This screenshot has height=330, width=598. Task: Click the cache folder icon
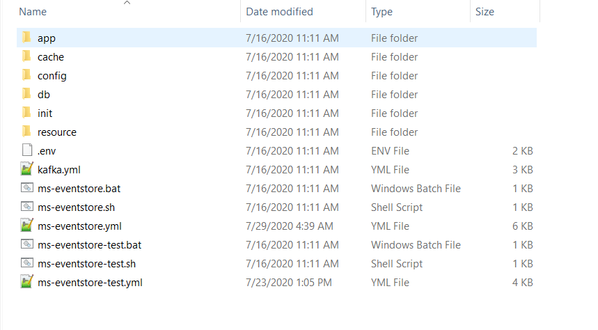click(26, 56)
